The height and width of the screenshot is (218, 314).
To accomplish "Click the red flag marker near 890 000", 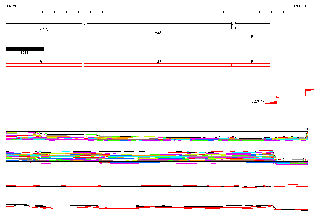I will point(310,90).
